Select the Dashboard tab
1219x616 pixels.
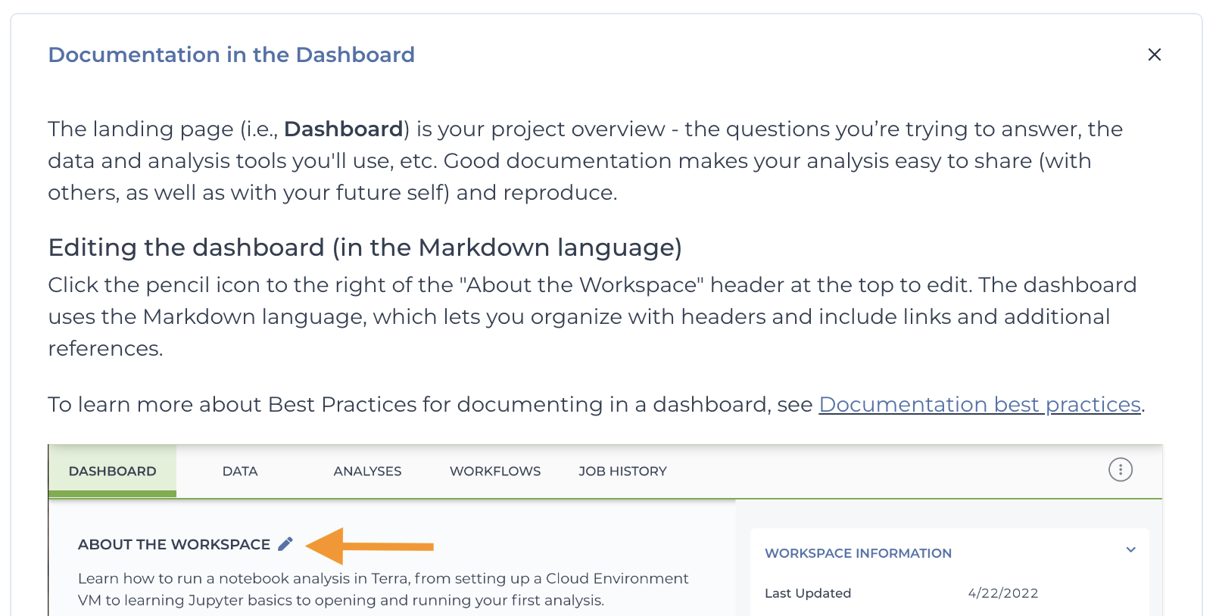[x=112, y=471]
